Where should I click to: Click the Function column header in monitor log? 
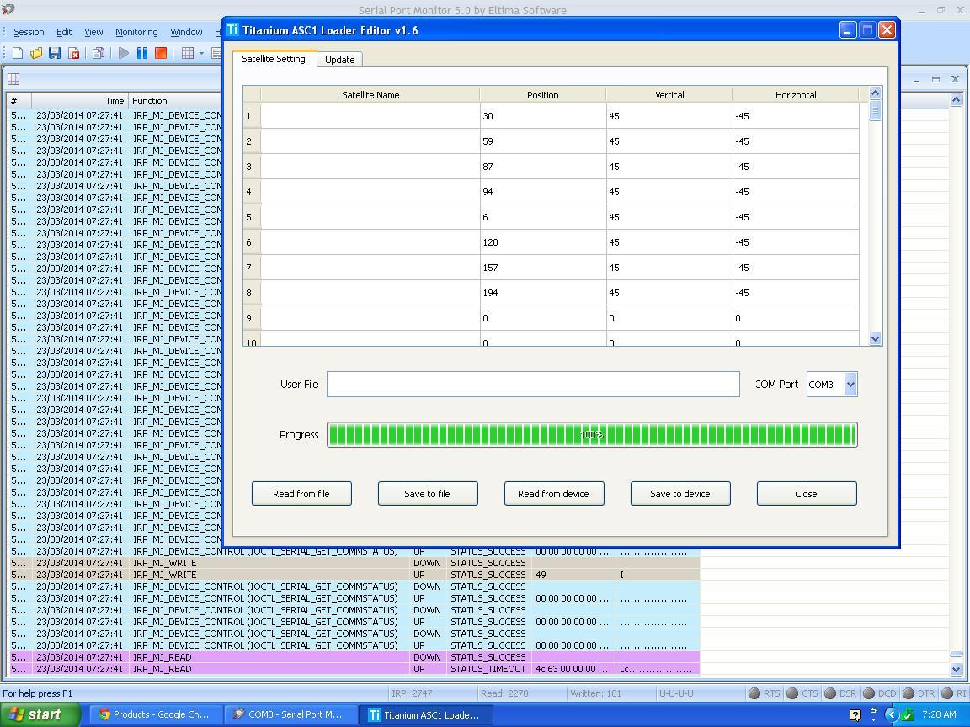(174, 101)
